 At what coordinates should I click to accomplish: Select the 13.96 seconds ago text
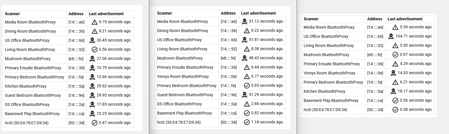pyautogui.click(x=114, y=77)
